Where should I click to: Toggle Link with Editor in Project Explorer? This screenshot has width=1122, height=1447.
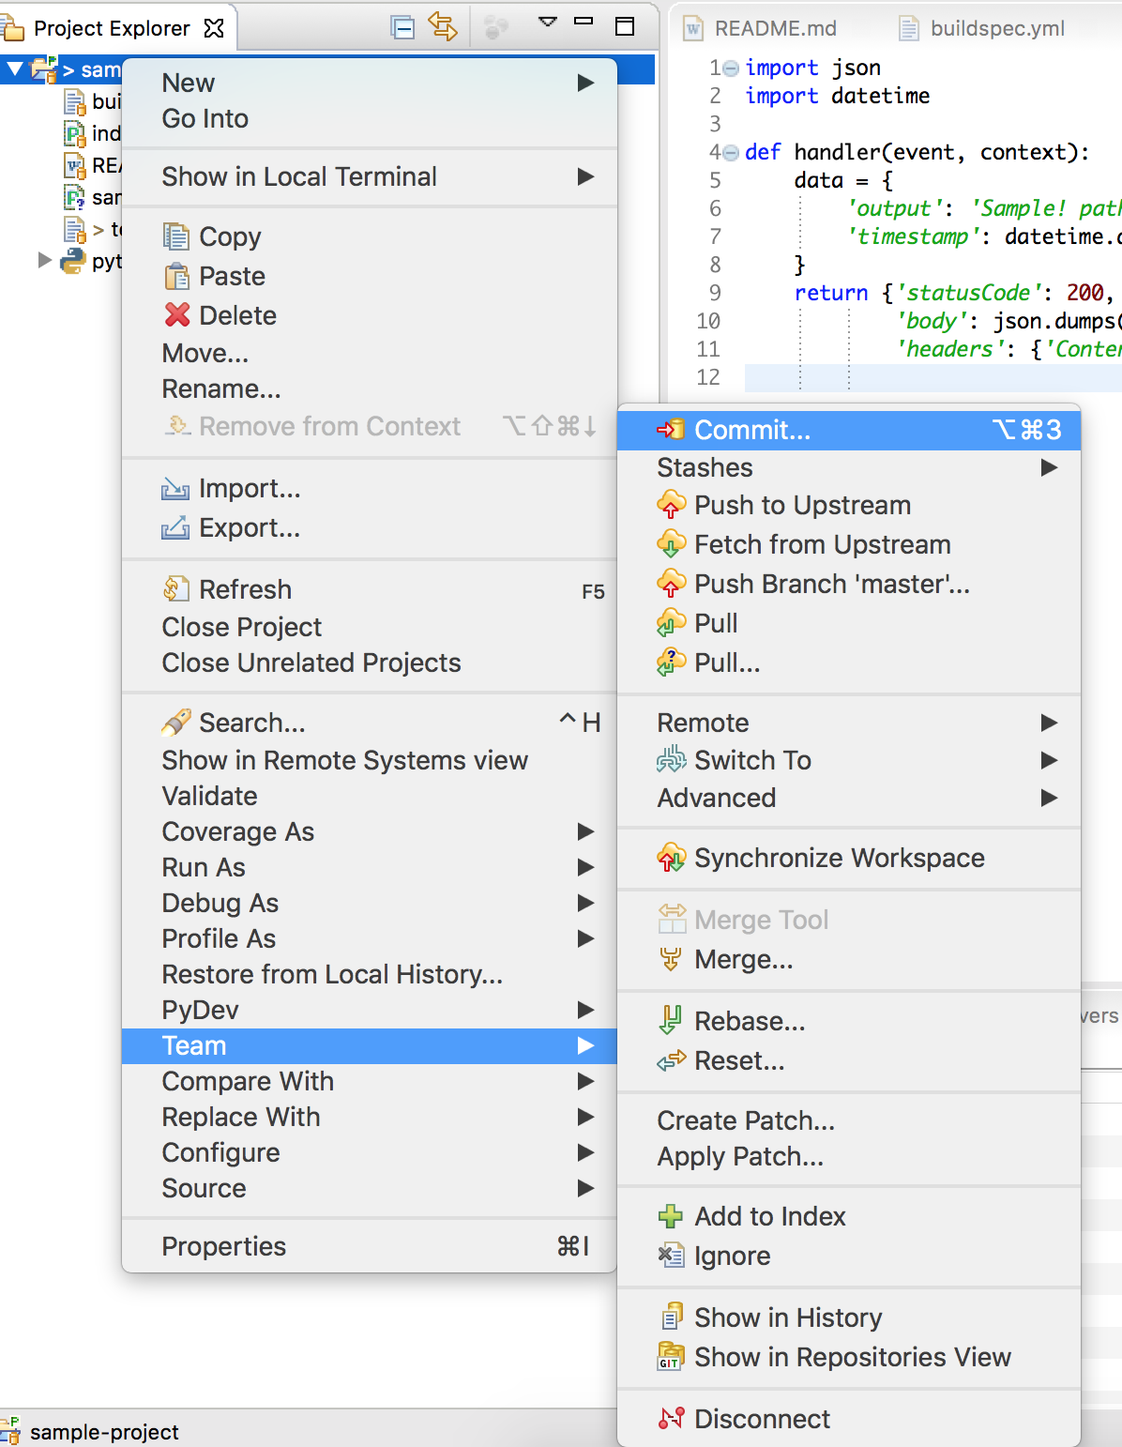442,27
